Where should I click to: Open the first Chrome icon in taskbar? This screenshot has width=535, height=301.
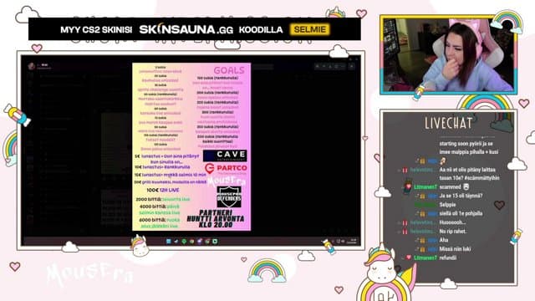tap(192, 242)
